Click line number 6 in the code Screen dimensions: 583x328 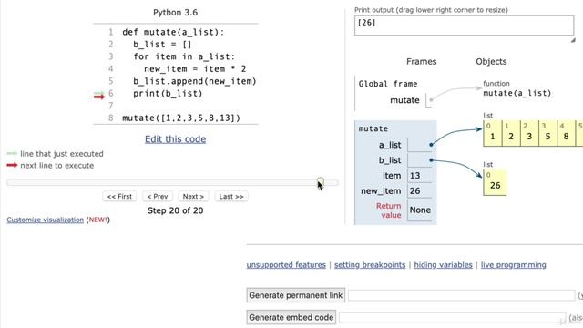110,93
